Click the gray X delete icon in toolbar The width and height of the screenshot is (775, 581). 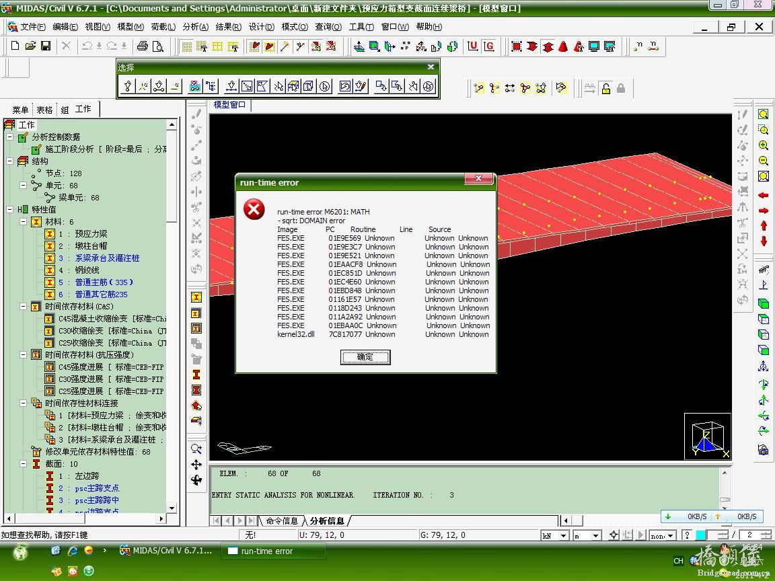click(66, 46)
